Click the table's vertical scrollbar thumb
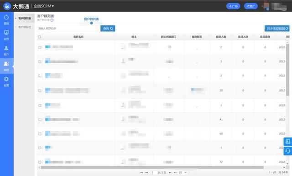The height and width of the screenshot is (176, 292). [288, 70]
